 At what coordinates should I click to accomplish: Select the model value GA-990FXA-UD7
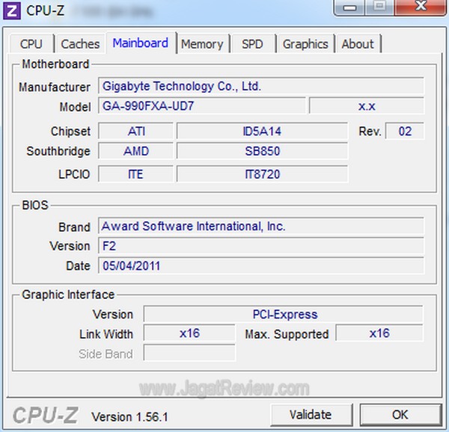click(x=202, y=106)
